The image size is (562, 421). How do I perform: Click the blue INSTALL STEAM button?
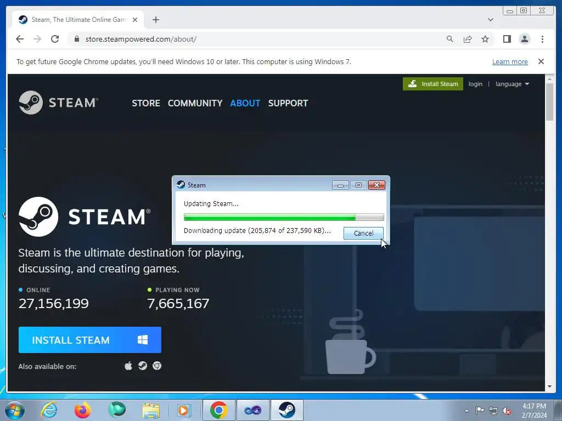pos(90,340)
